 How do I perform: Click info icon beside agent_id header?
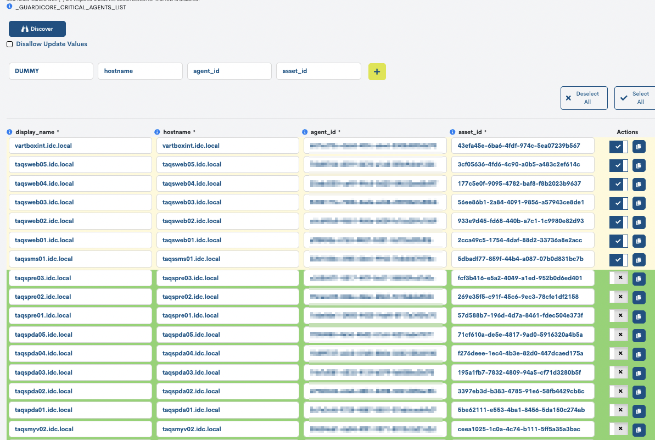305,132
